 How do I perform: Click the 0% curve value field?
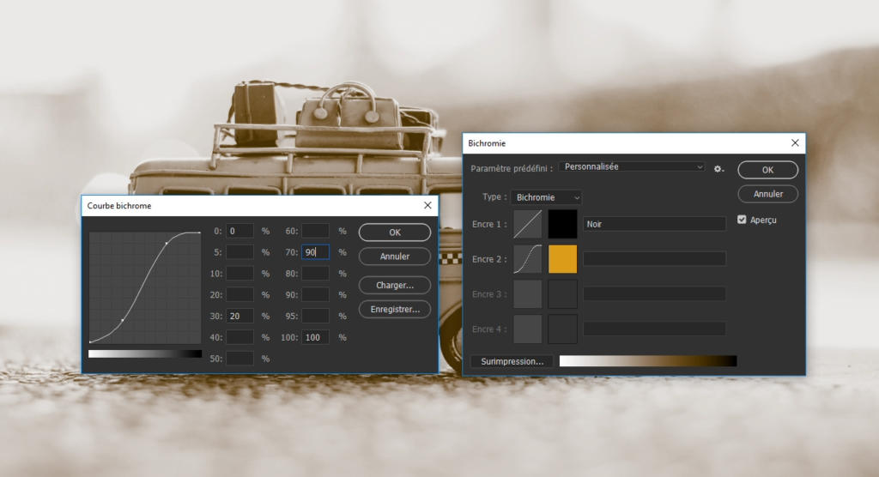tap(240, 231)
